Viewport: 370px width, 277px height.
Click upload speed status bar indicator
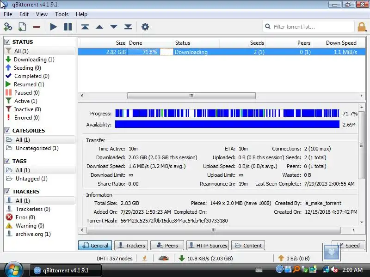pos(294,259)
